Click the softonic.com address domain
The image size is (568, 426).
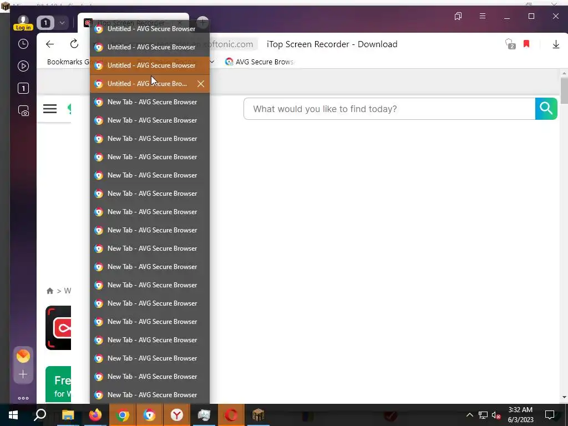pos(227,44)
